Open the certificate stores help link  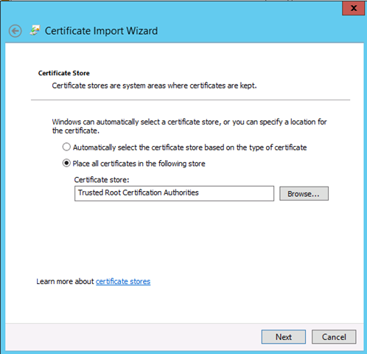[x=123, y=282]
